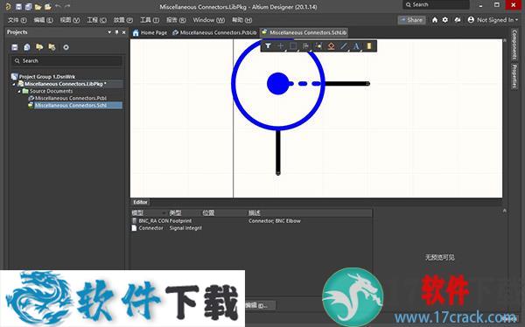
Task: Pin the Projects panel
Action: 116,32
